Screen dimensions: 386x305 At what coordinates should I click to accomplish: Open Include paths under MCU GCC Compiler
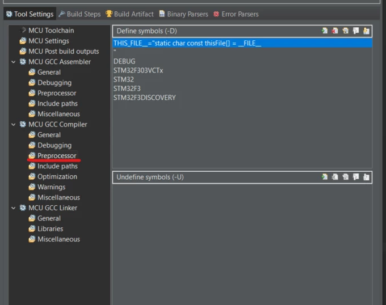coord(57,166)
